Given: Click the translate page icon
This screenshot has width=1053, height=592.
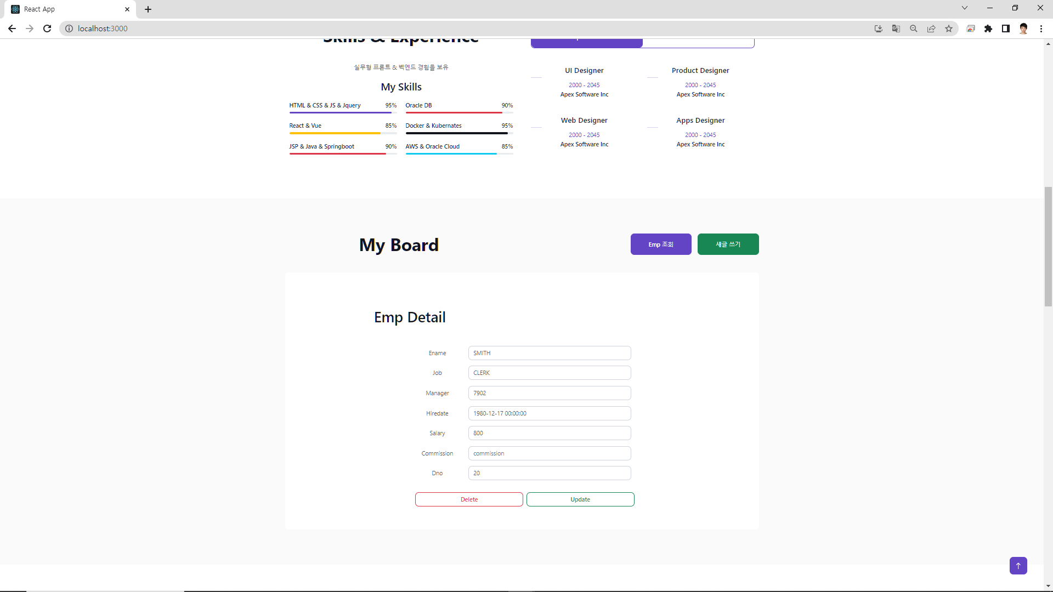Looking at the screenshot, I should 896,29.
